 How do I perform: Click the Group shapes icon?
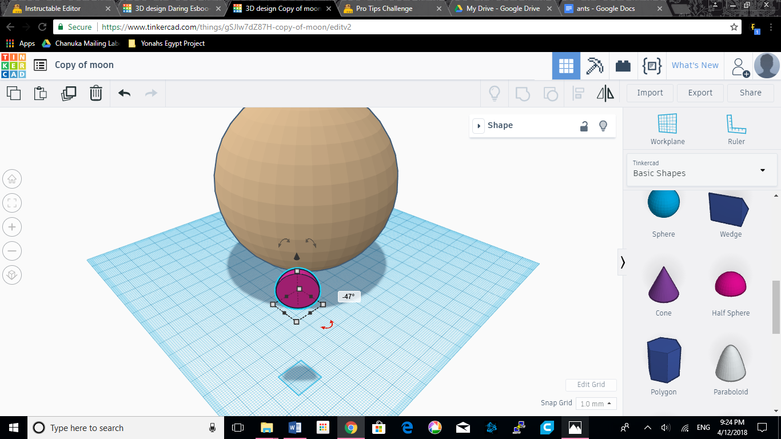523,93
